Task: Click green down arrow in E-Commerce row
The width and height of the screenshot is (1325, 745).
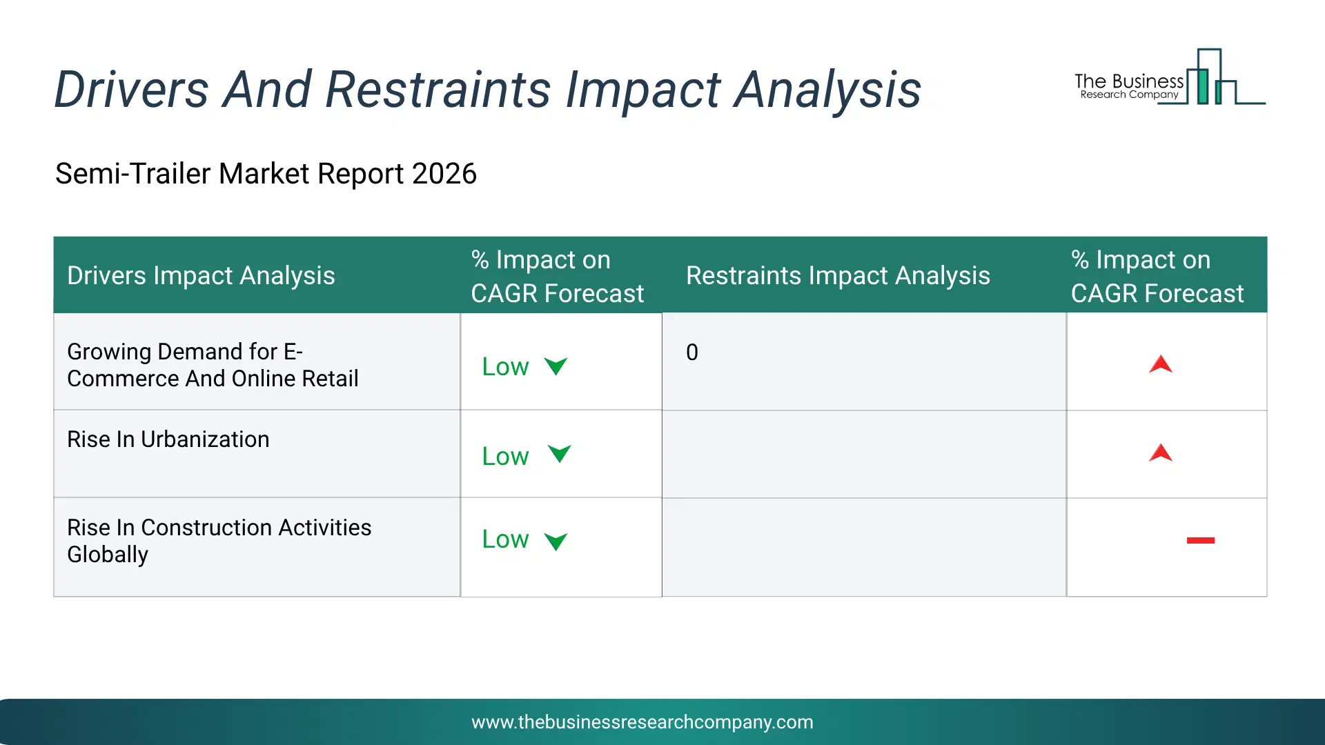Action: pos(556,366)
